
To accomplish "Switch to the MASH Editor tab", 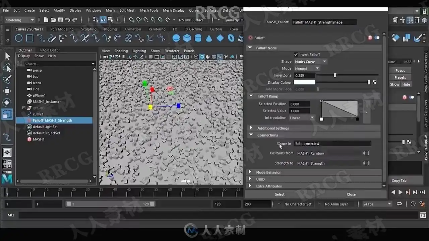I will [x=50, y=50].
